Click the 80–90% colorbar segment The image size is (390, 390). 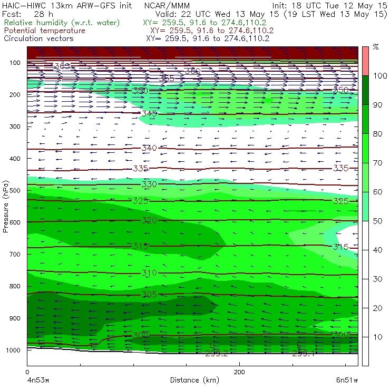[365, 119]
